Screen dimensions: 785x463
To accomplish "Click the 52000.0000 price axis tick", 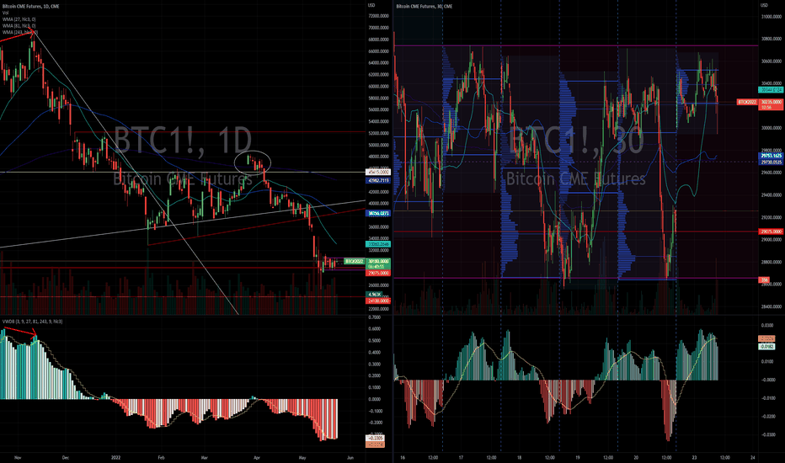I will [x=378, y=133].
